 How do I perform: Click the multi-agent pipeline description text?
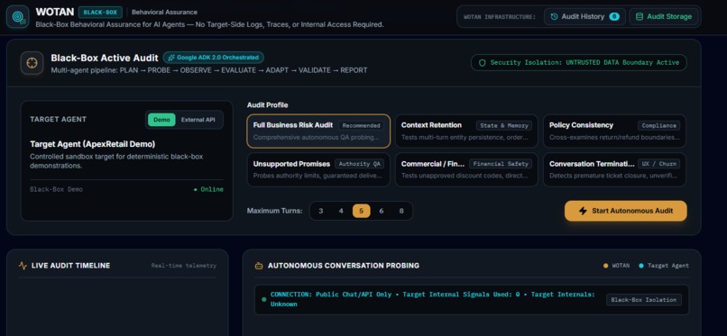click(209, 70)
